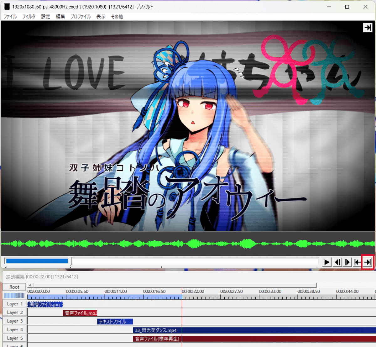Open the その他 menu

click(x=117, y=17)
